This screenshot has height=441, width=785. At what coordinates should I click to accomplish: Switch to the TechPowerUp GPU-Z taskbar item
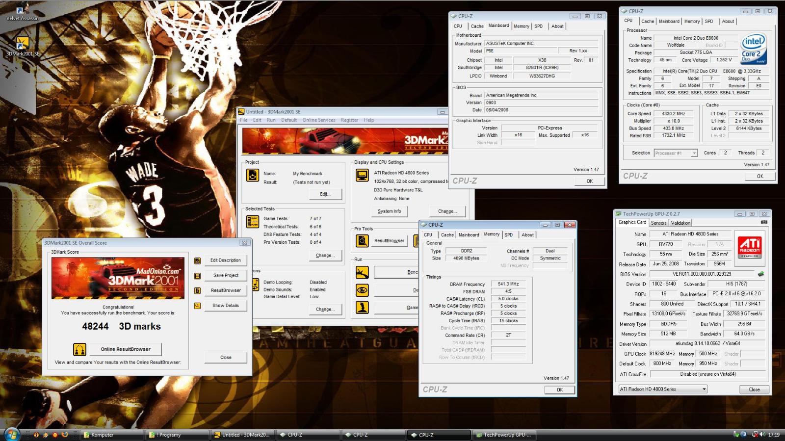tap(504, 435)
